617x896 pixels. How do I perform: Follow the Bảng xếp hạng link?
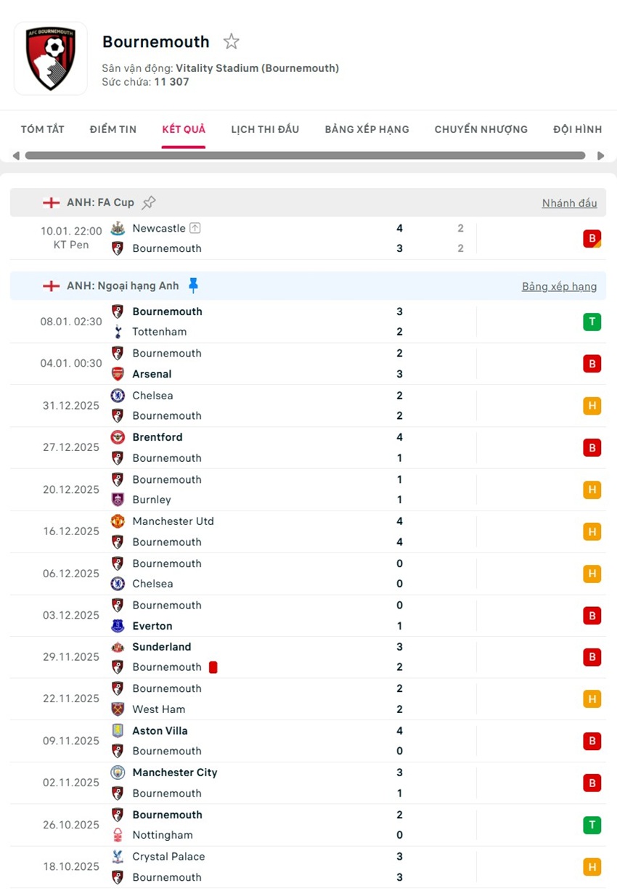(560, 286)
